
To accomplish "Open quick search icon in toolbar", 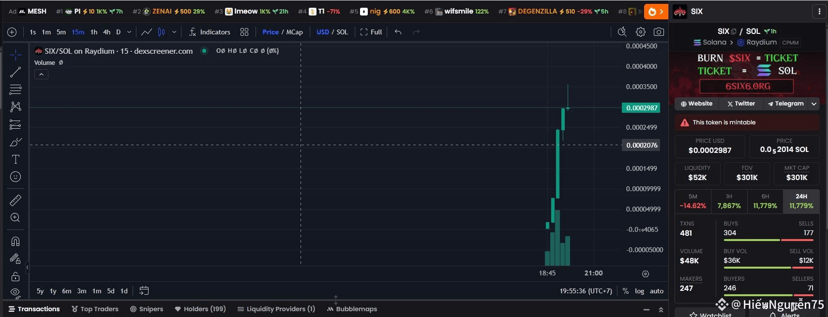I will click(x=622, y=32).
